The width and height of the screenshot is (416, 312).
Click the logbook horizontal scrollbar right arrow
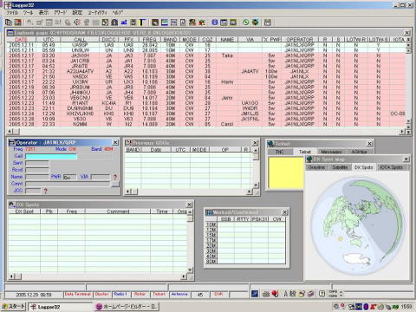402,132
